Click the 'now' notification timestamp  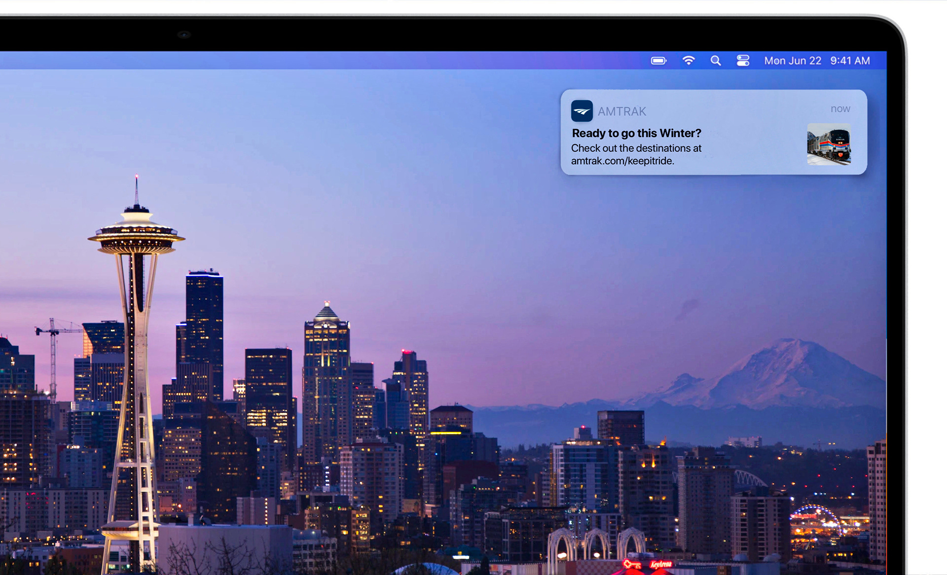(x=840, y=108)
